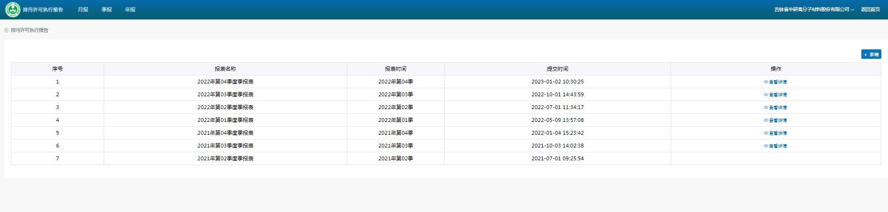The image size is (888, 212).
Task: Open the 月报 monthly report menu
Action: click(83, 9)
